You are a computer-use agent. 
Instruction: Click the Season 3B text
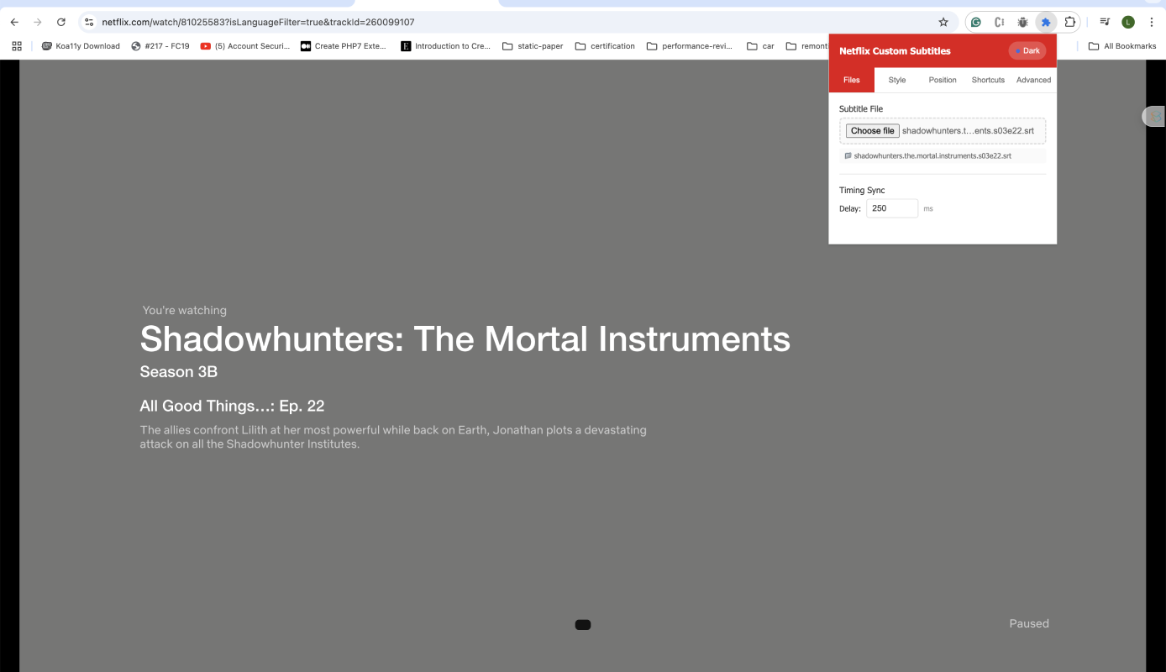tap(179, 371)
